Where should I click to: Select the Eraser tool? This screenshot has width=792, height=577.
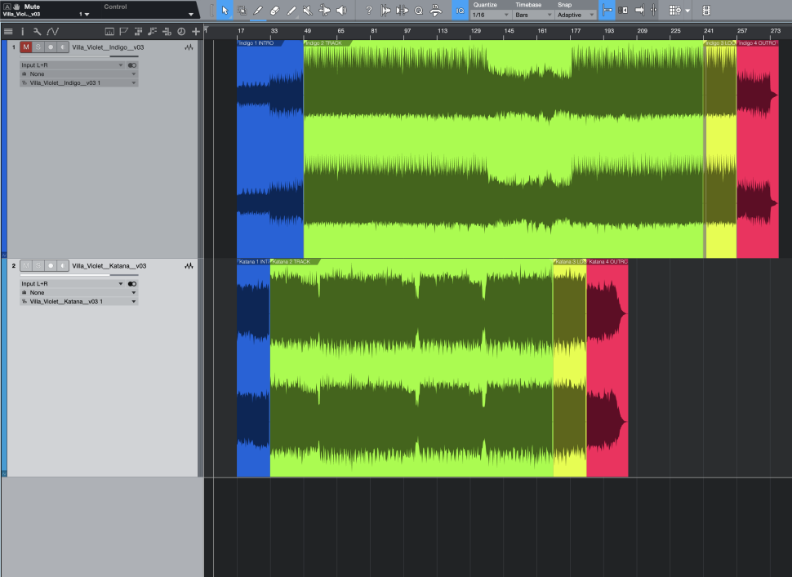(274, 11)
